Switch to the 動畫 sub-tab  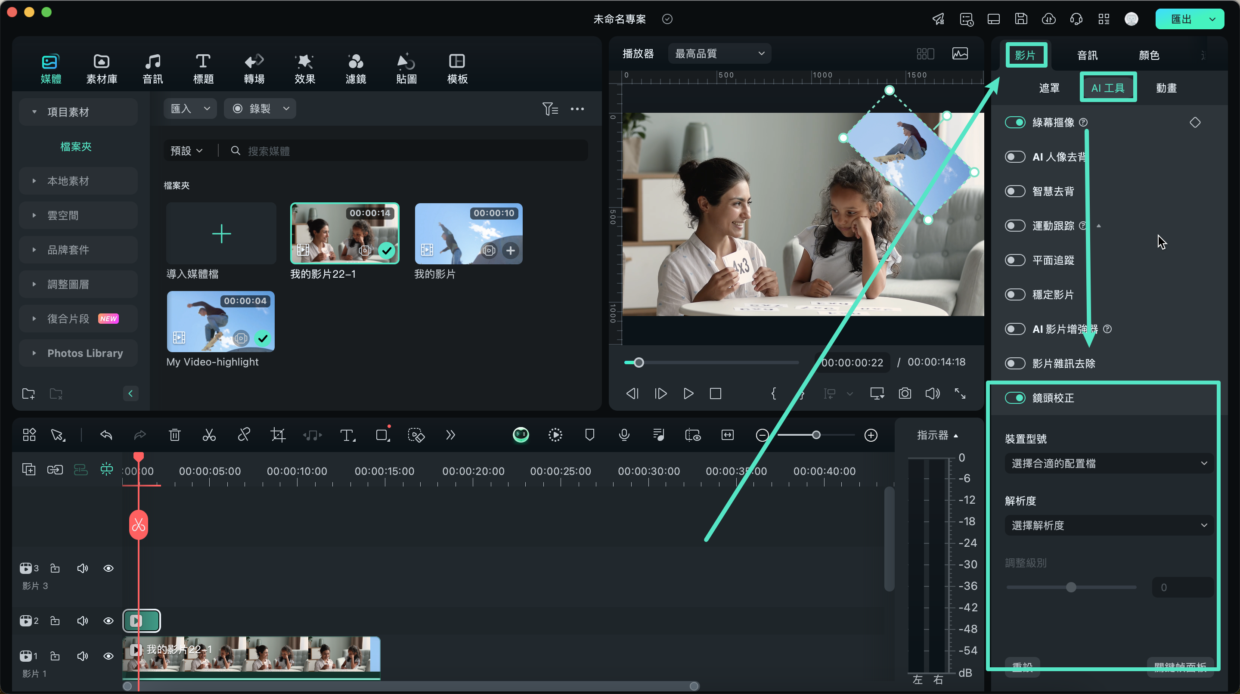1166,88
